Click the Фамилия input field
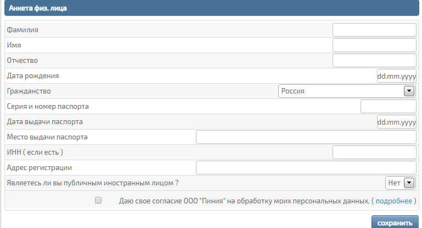This screenshot has height=228, width=422. coord(374,30)
